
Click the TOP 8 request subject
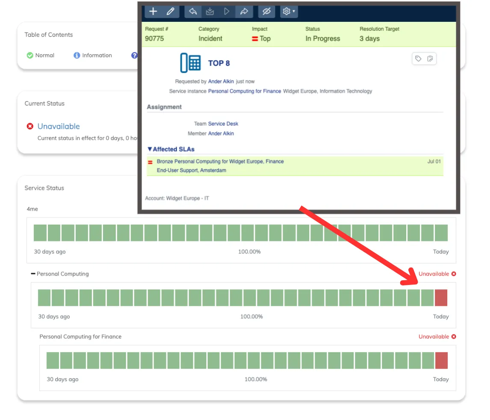click(219, 63)
